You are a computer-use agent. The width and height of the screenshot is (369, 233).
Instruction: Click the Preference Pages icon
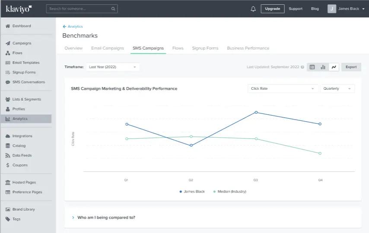(8, 192)
